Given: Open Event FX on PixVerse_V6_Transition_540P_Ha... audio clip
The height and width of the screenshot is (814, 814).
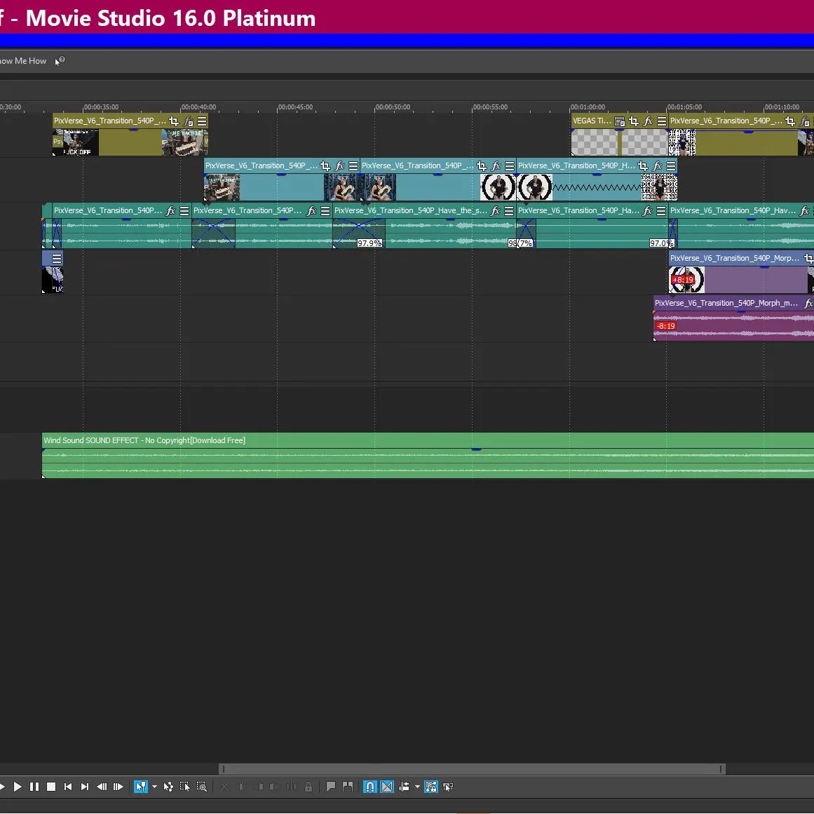Looking at the screenshot, I should [x=647, y=211].
